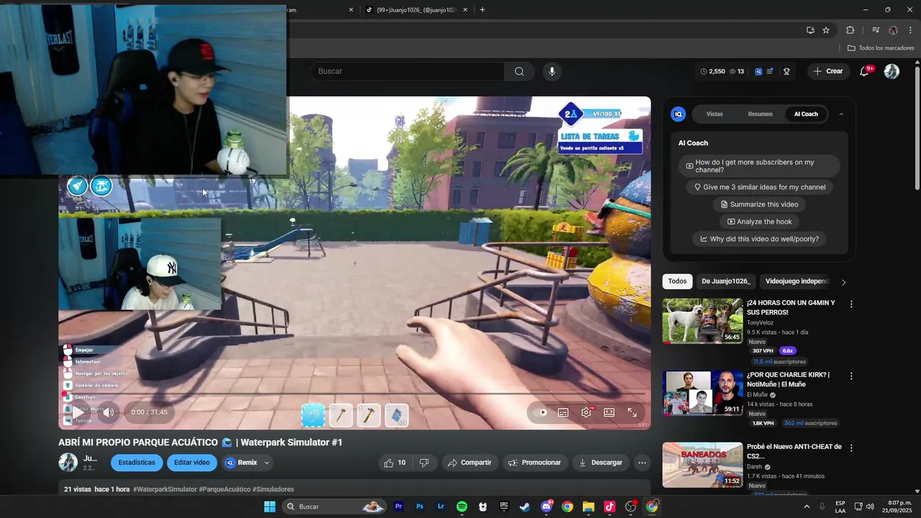921x518 pixels.
Task: Open the Windows Start menu
Action: point(270,506)
